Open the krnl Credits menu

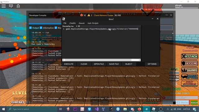(x=72, y=23)
